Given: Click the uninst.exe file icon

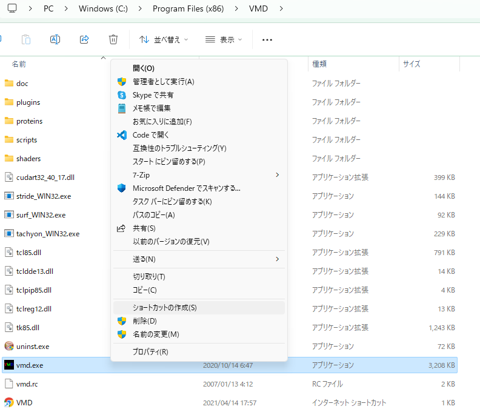Looking at the screenshot, I should (x=9, y=347).
